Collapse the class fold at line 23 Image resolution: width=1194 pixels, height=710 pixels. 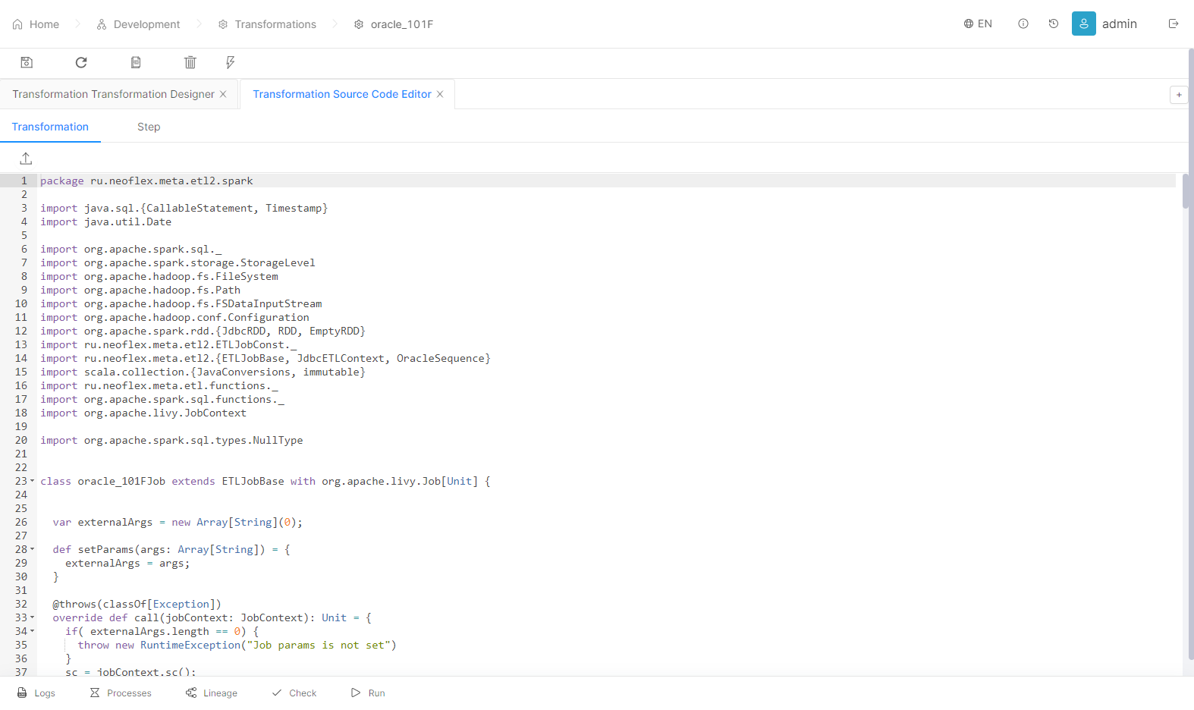click(32, 481)
